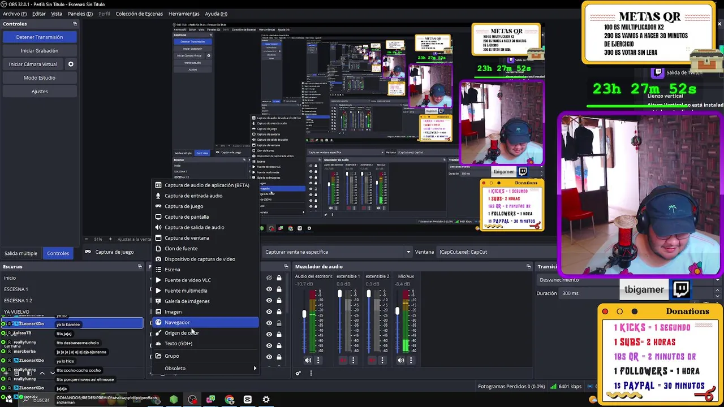Open CapCut from the taskbar
The height and width of the screenshot is (407, 724).
247,400
